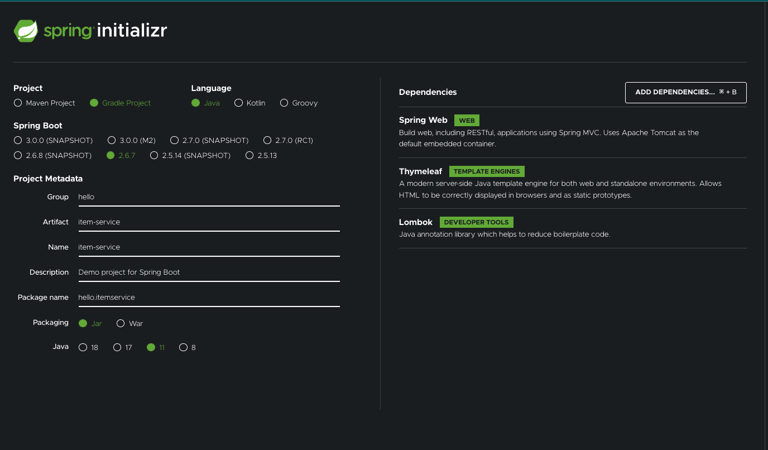768x450 pixels.
Task: Select Spring Boot 2.5.13 version
Action: [249, 155]
